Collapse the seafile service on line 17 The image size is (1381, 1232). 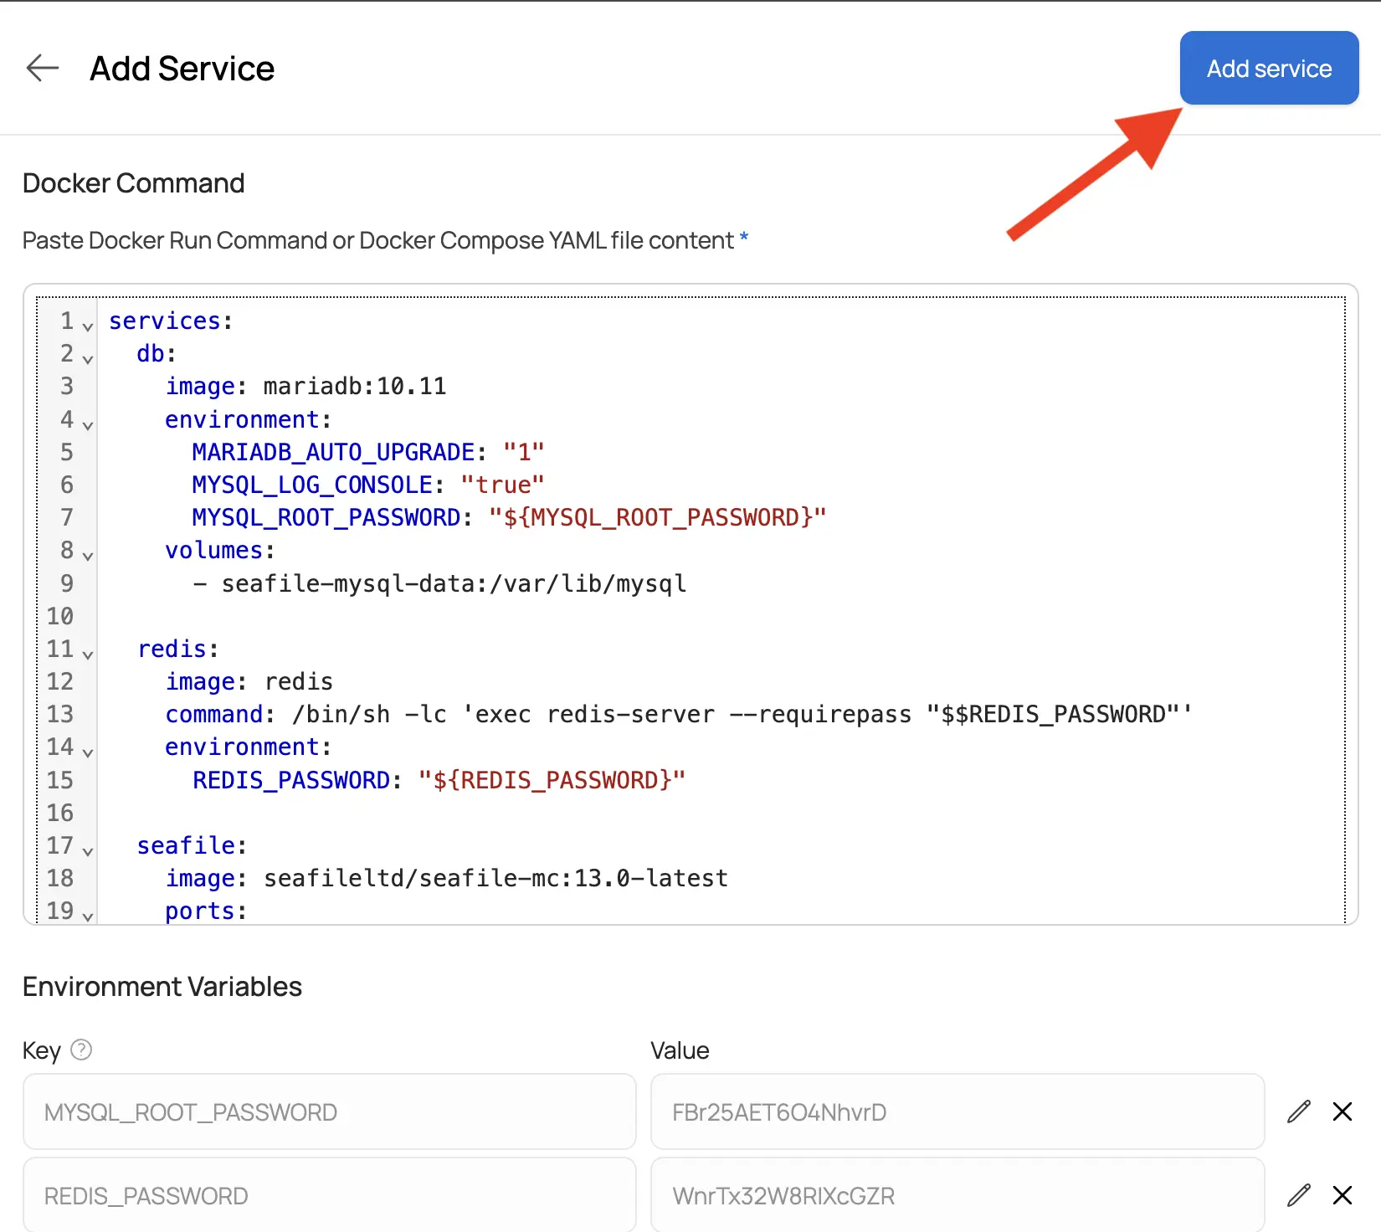pyautogui.click(x=88, y=851)
